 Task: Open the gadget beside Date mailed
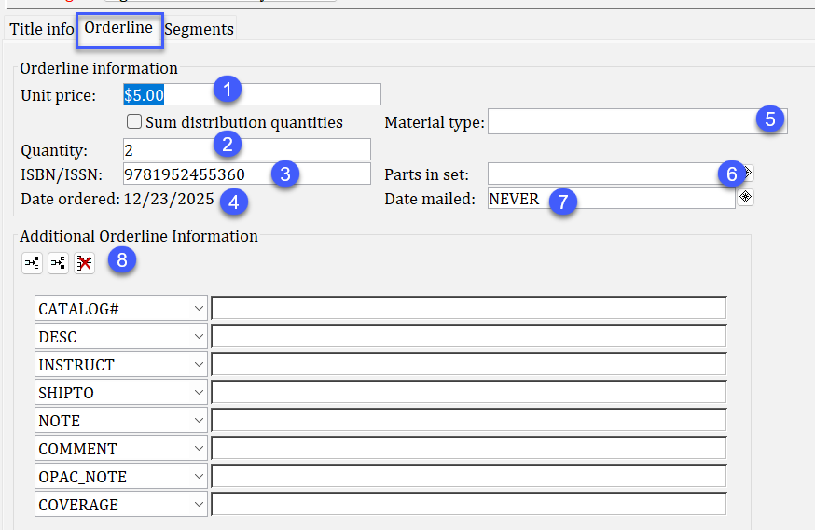pos(745,198)
